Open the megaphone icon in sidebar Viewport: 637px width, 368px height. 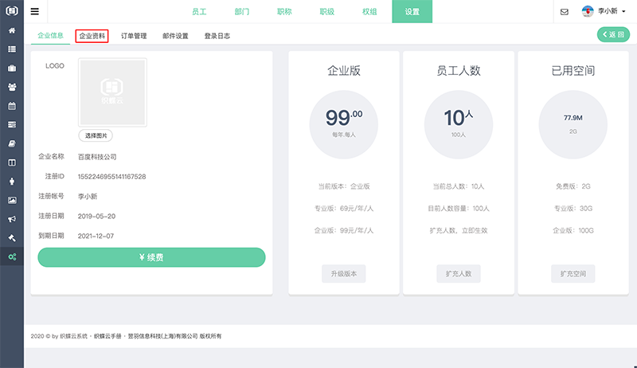12,219
